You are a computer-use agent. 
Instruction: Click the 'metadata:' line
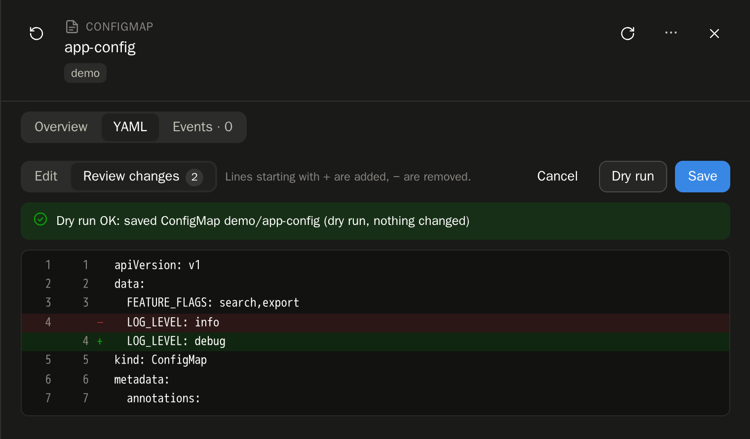375,380
